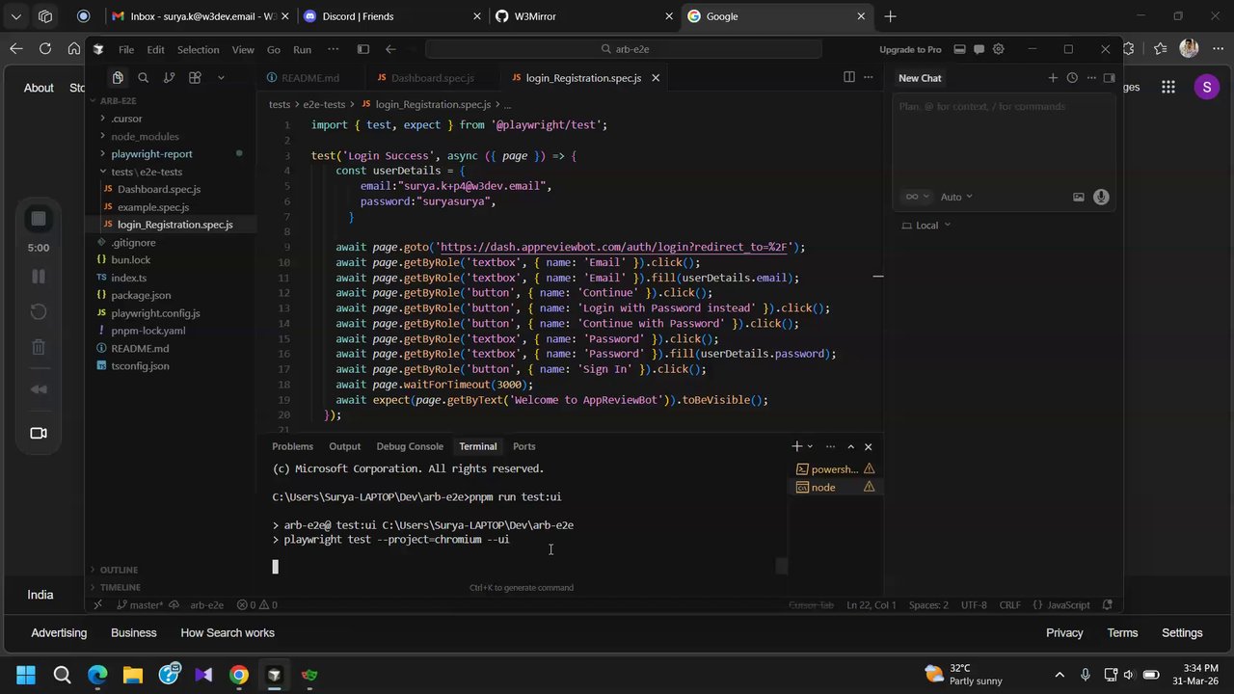Viewport: 1234px width, 694px height.
Task: Open Cursor settings gear icon
Action: coord(998,49)
